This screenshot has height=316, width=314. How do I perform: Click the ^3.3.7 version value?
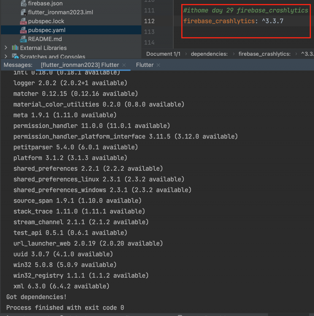[x=273, y=21]
